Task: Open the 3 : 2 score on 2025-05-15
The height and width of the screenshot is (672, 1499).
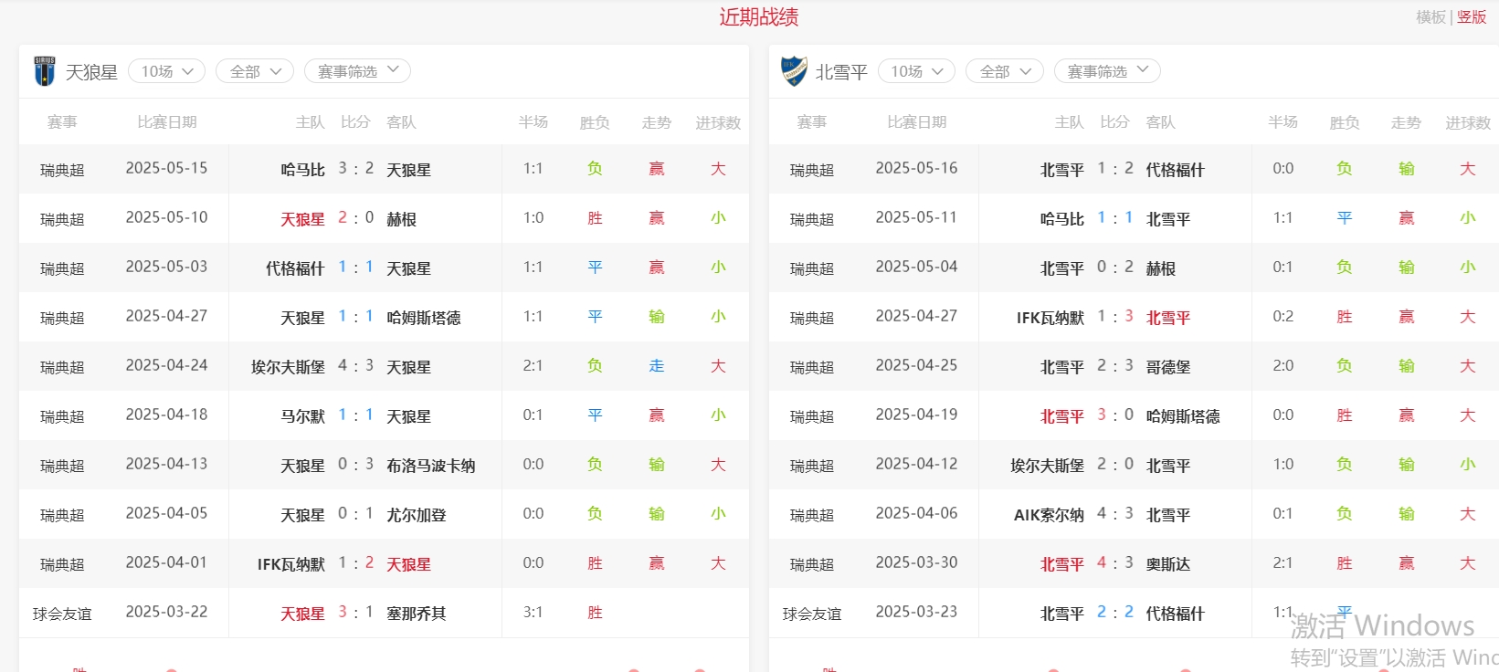Action: 355,169
